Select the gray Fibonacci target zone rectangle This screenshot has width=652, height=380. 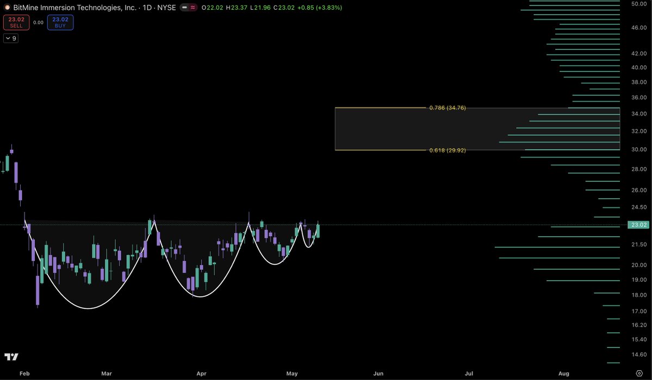[477, 129]
